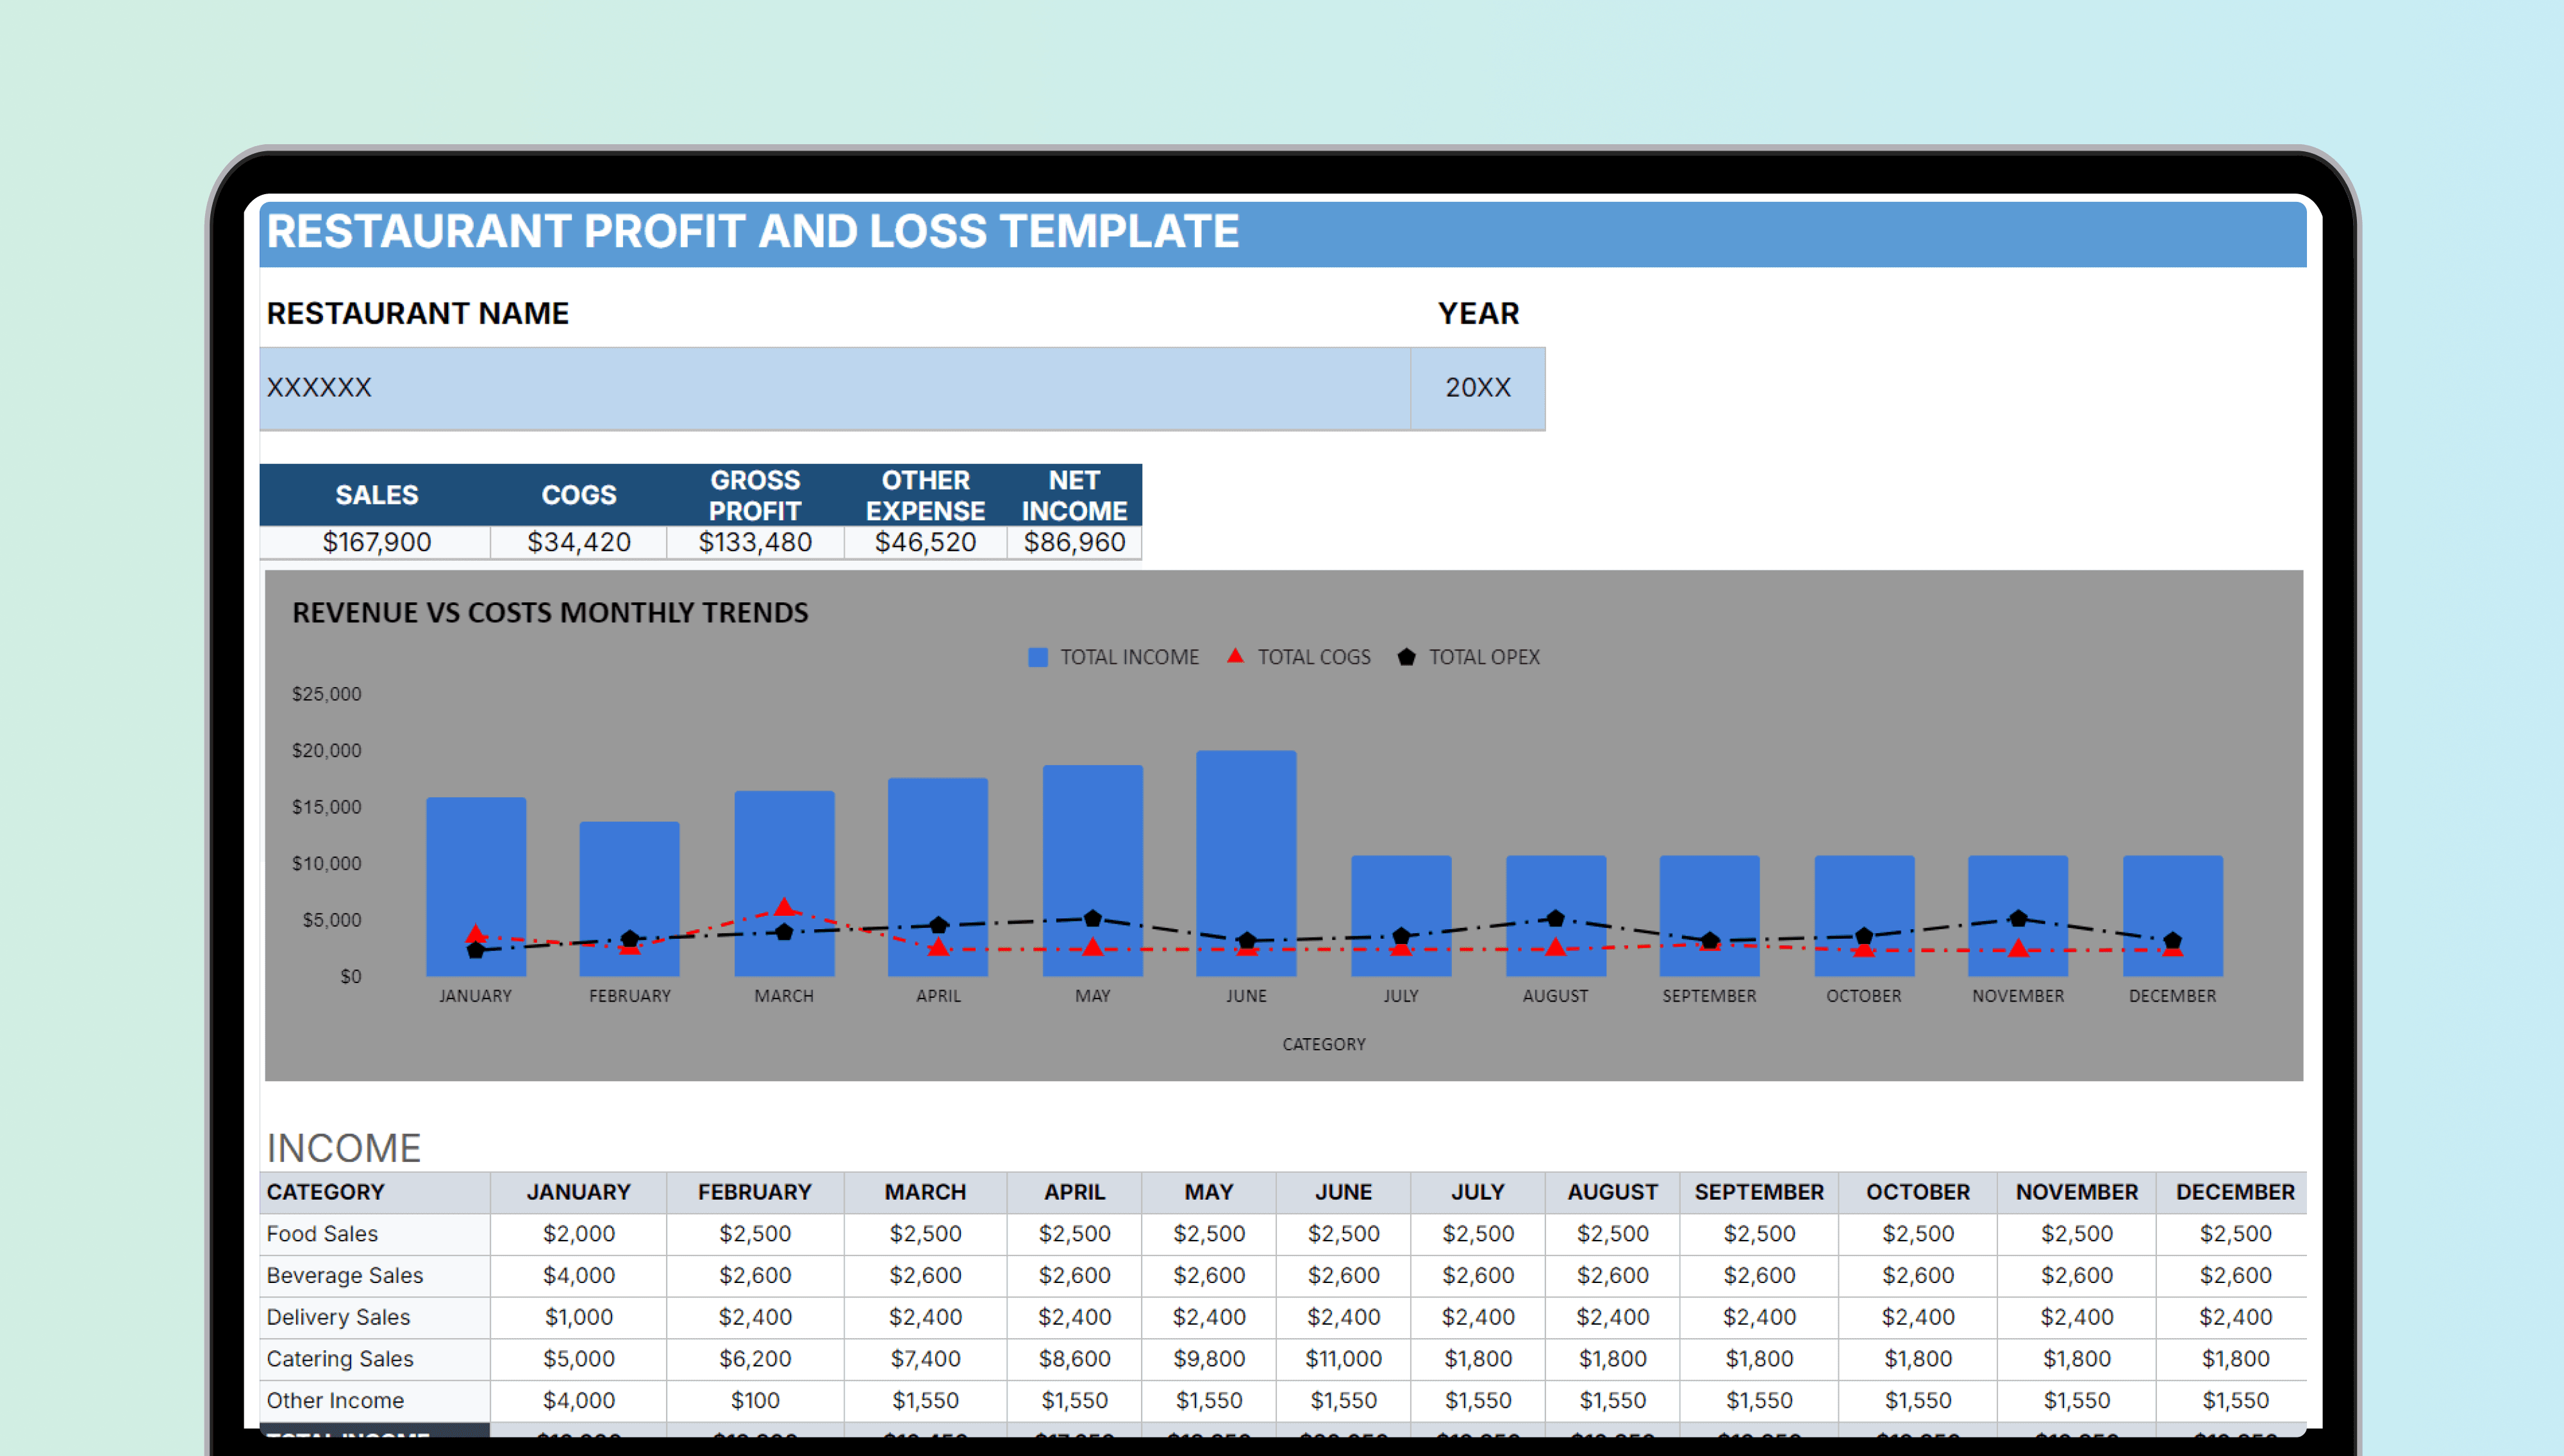2564x1456 pixels.
Task: Click the SEPTEMBER label on chart axis
Action: coord(1709,996)
